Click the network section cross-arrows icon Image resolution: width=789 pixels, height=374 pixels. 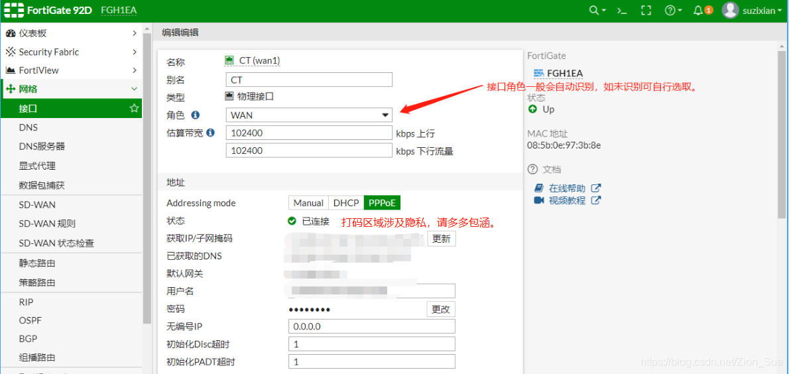coord(10,90)
